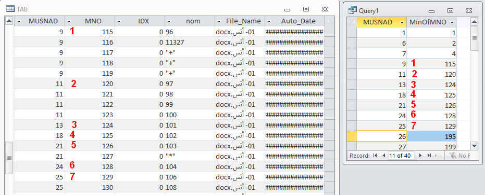
Task: Minimize the TAB window
Action: coord(287,10)
